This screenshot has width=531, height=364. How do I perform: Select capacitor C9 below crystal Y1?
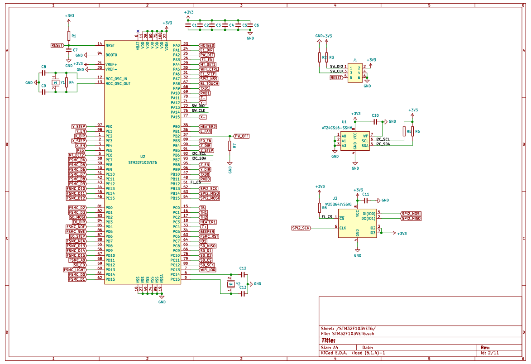click(43, 92)
